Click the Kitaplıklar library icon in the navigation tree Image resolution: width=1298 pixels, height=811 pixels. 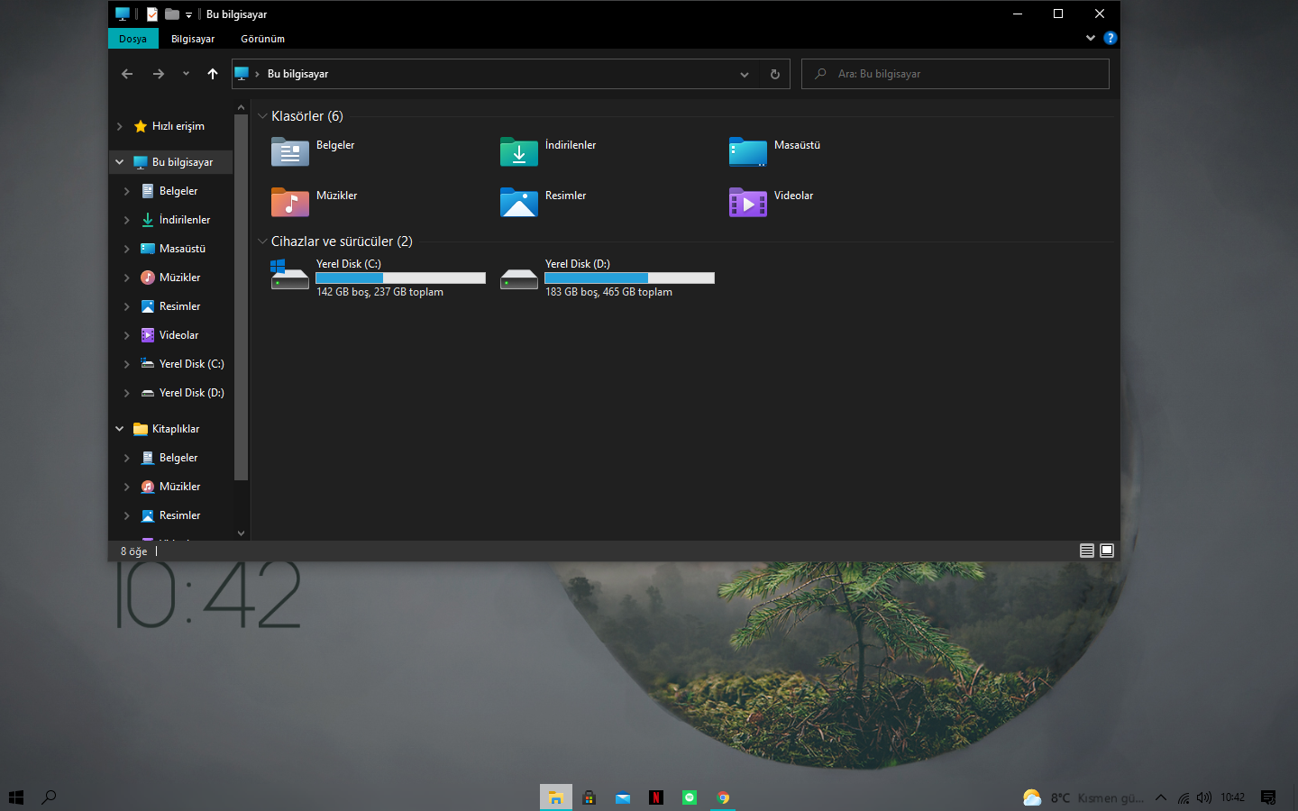[141, 429]
